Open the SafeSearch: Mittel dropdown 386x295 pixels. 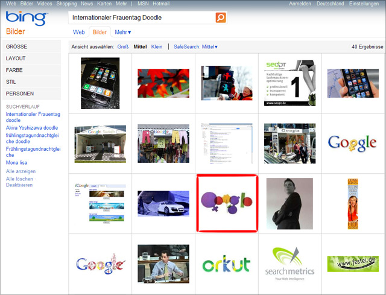pyautogui.click(x=195, y=46)
